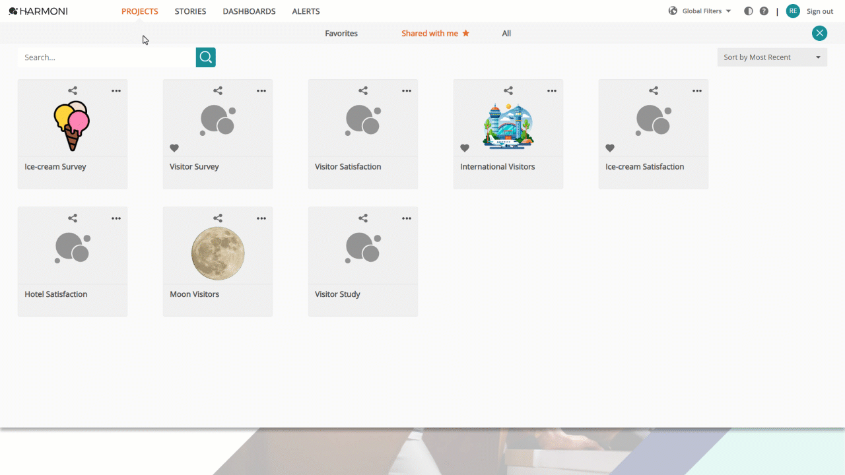
Task: Toggle favorite heart on International Visitors
Action: tap(465, 148)
